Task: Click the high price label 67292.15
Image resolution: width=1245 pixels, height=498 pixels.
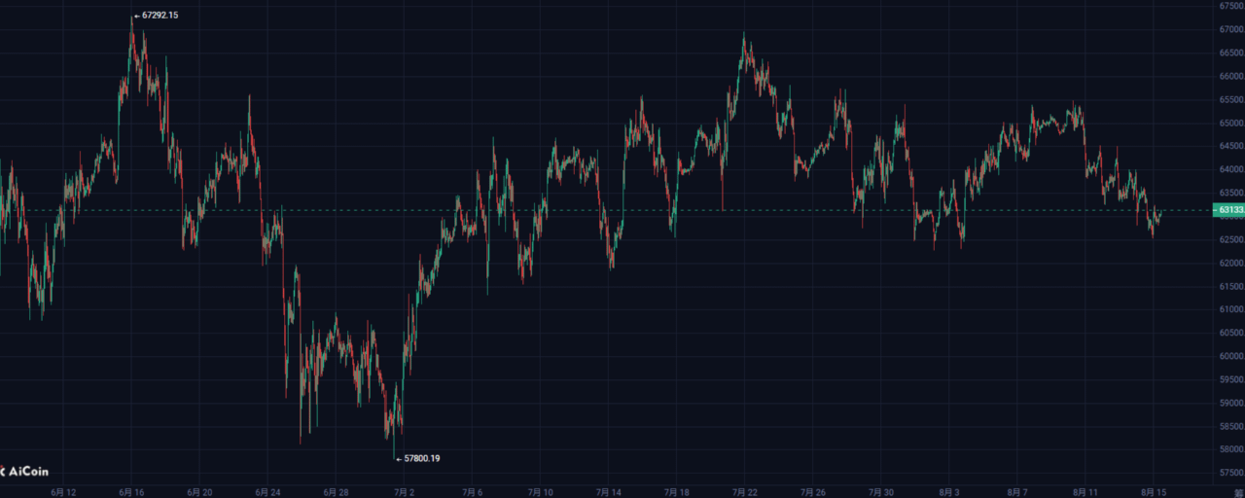Action: (x=160, y=16)
